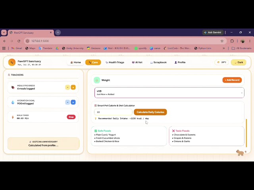Add a new weight record
The image size is (254, 190).
[x=232, y=80]
